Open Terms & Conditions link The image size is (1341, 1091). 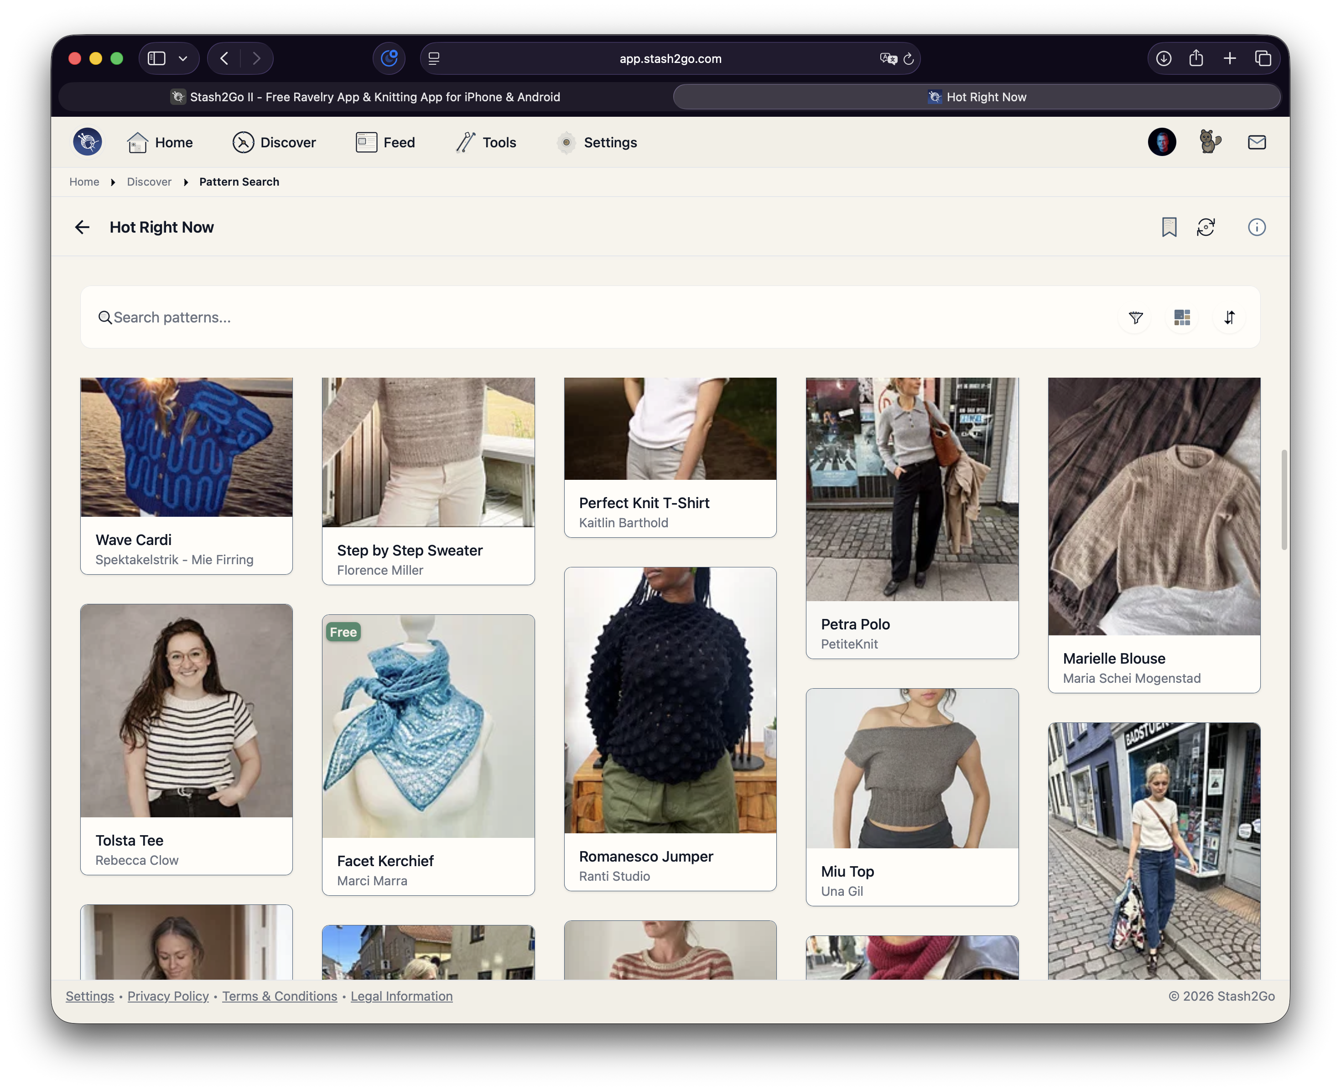pyautogui.click(x=280, y=996)
